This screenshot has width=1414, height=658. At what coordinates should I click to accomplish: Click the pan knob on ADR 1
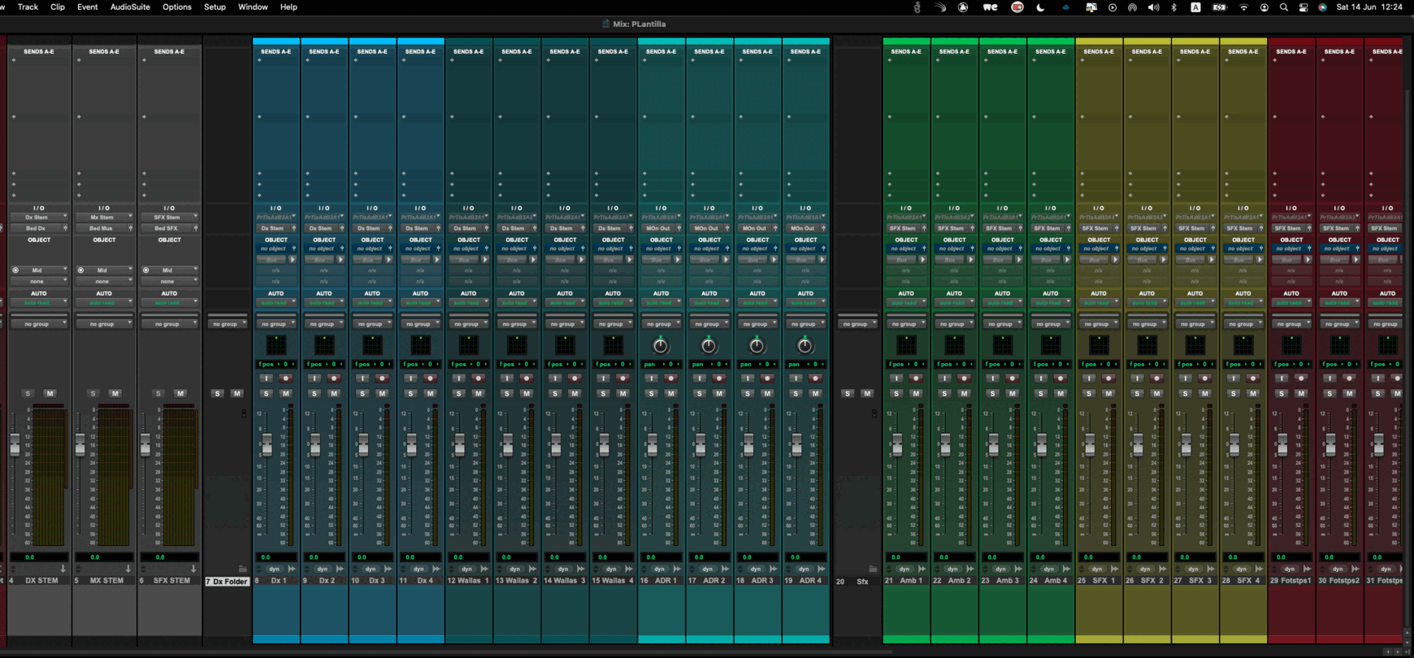(x=661, y=345)
